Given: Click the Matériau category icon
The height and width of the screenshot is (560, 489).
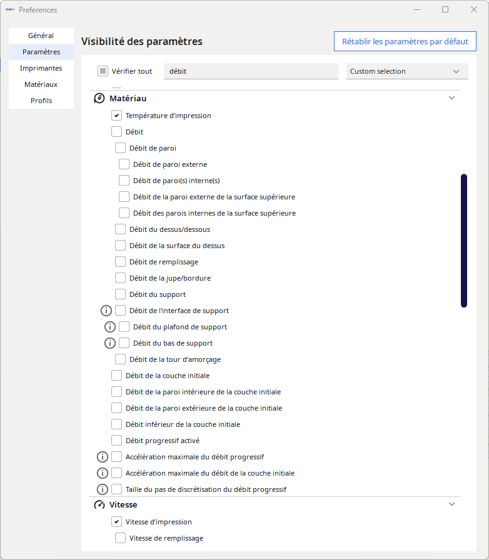Looking at the screenshot, I should point(99,98).
